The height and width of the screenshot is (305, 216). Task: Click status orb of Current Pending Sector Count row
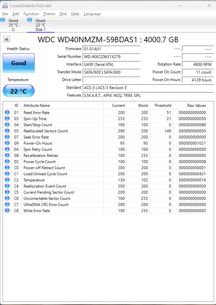click(7, 192)
